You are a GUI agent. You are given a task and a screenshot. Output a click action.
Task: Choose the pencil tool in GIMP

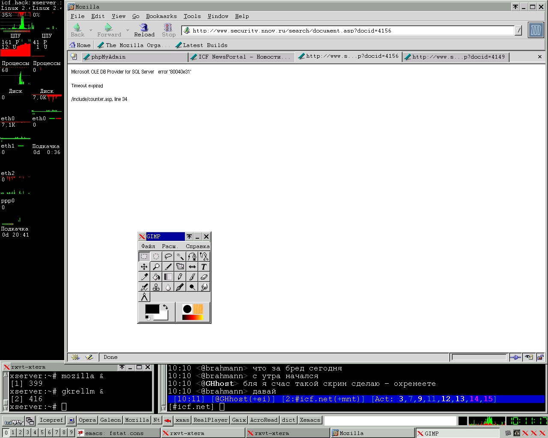click(x=180, y=277)
